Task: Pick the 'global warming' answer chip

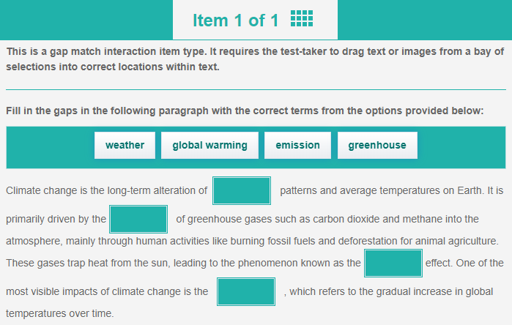Action: tap(209, 145)
